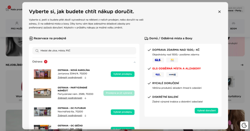Focus the street, city, PSČ search field

(84, 51)
